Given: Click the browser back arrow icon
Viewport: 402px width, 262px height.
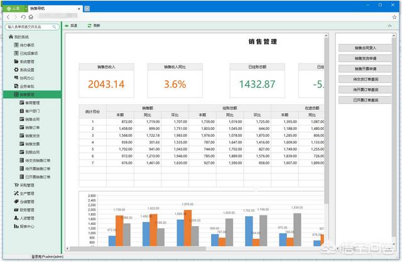Looking at the screenshot, I should tap(8, 17).
